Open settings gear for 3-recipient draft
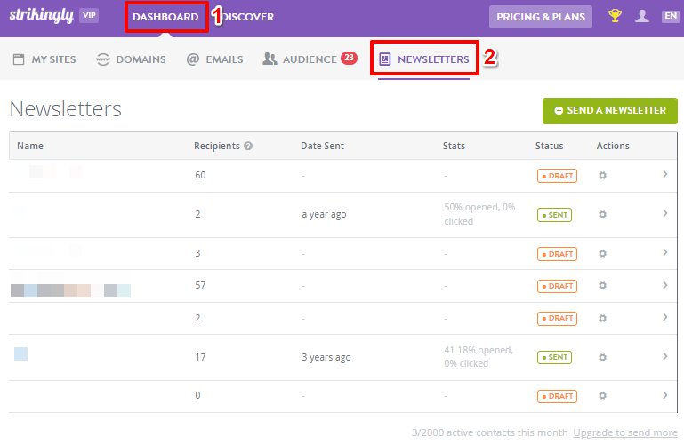Viewport: 684px width, 444px height. point(602,253)
